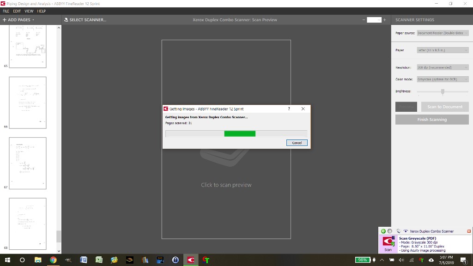Open Wi-Fi network icon in system tray
Viewport: 473px width, 266px height.
coord(412,260)
